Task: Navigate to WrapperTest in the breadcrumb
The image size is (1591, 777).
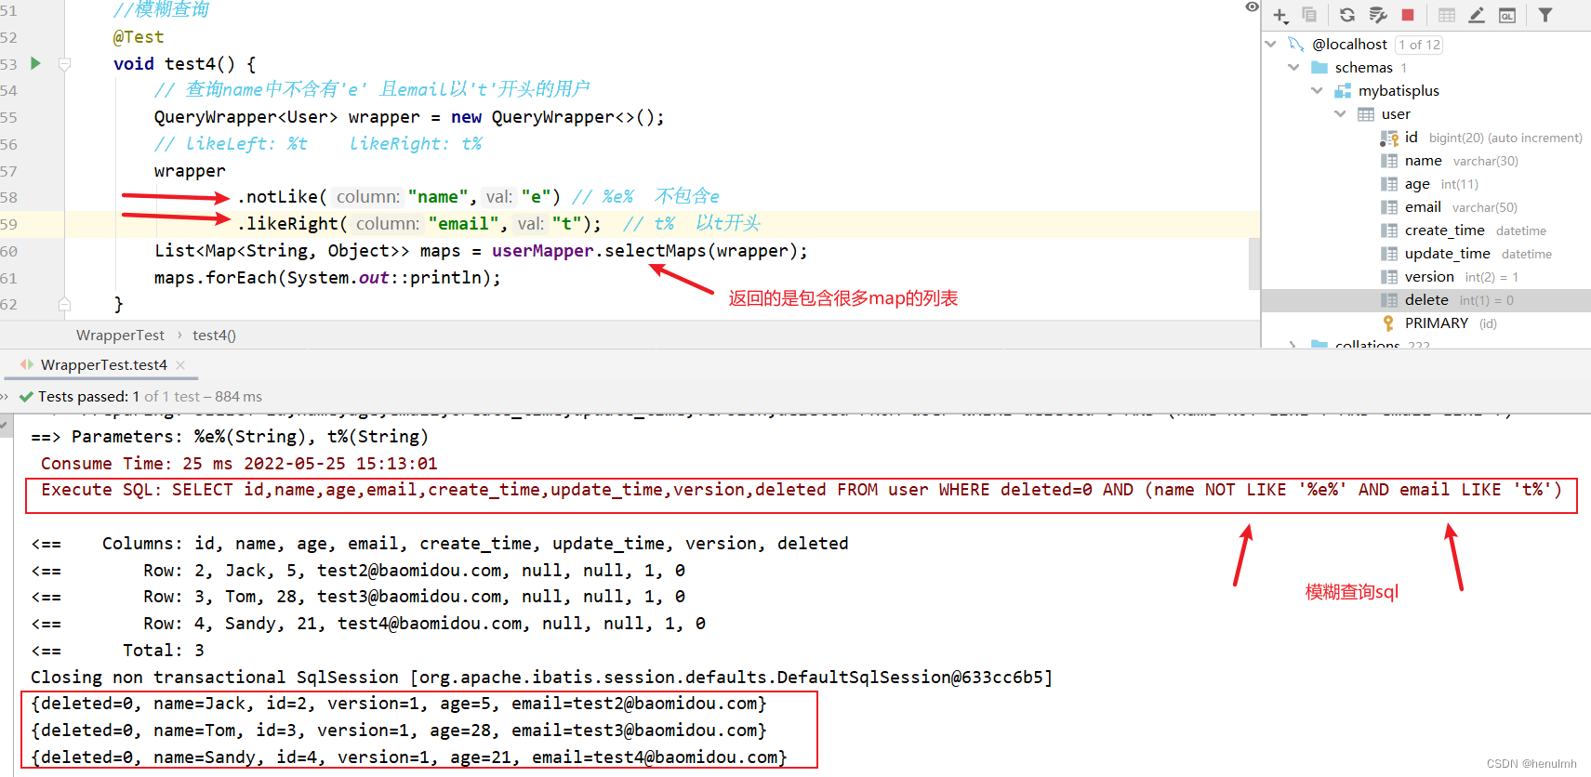Action: (120, 336)
